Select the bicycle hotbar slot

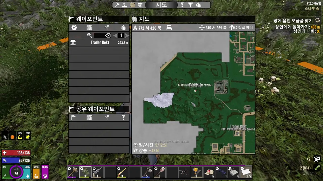click(x=184, y=172)
